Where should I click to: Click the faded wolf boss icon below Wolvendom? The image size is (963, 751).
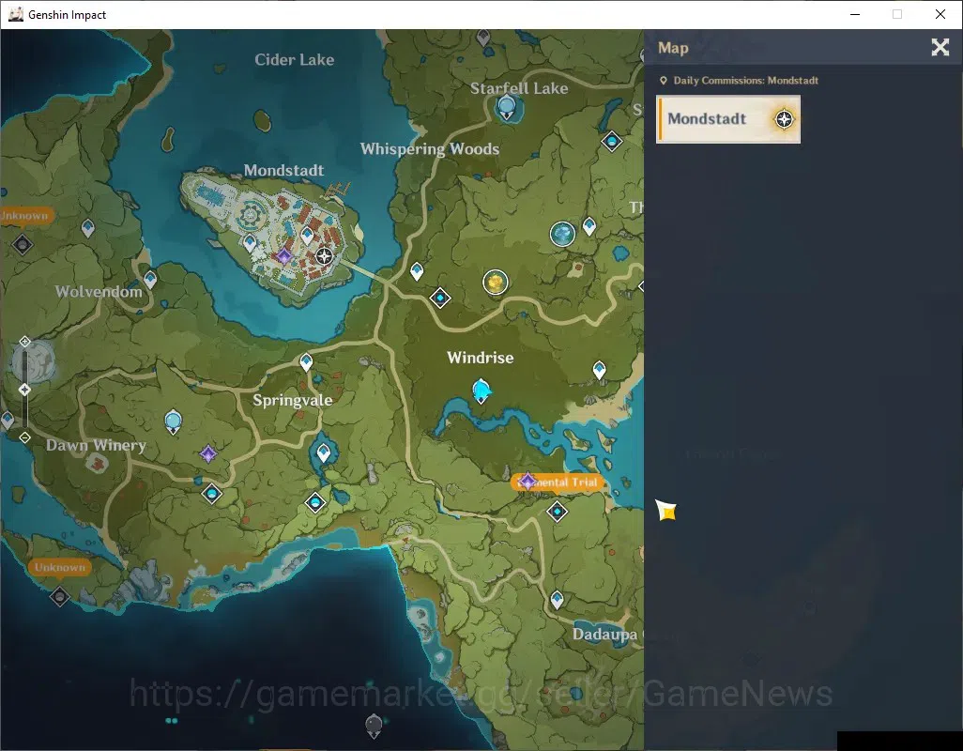click(34, 361)
